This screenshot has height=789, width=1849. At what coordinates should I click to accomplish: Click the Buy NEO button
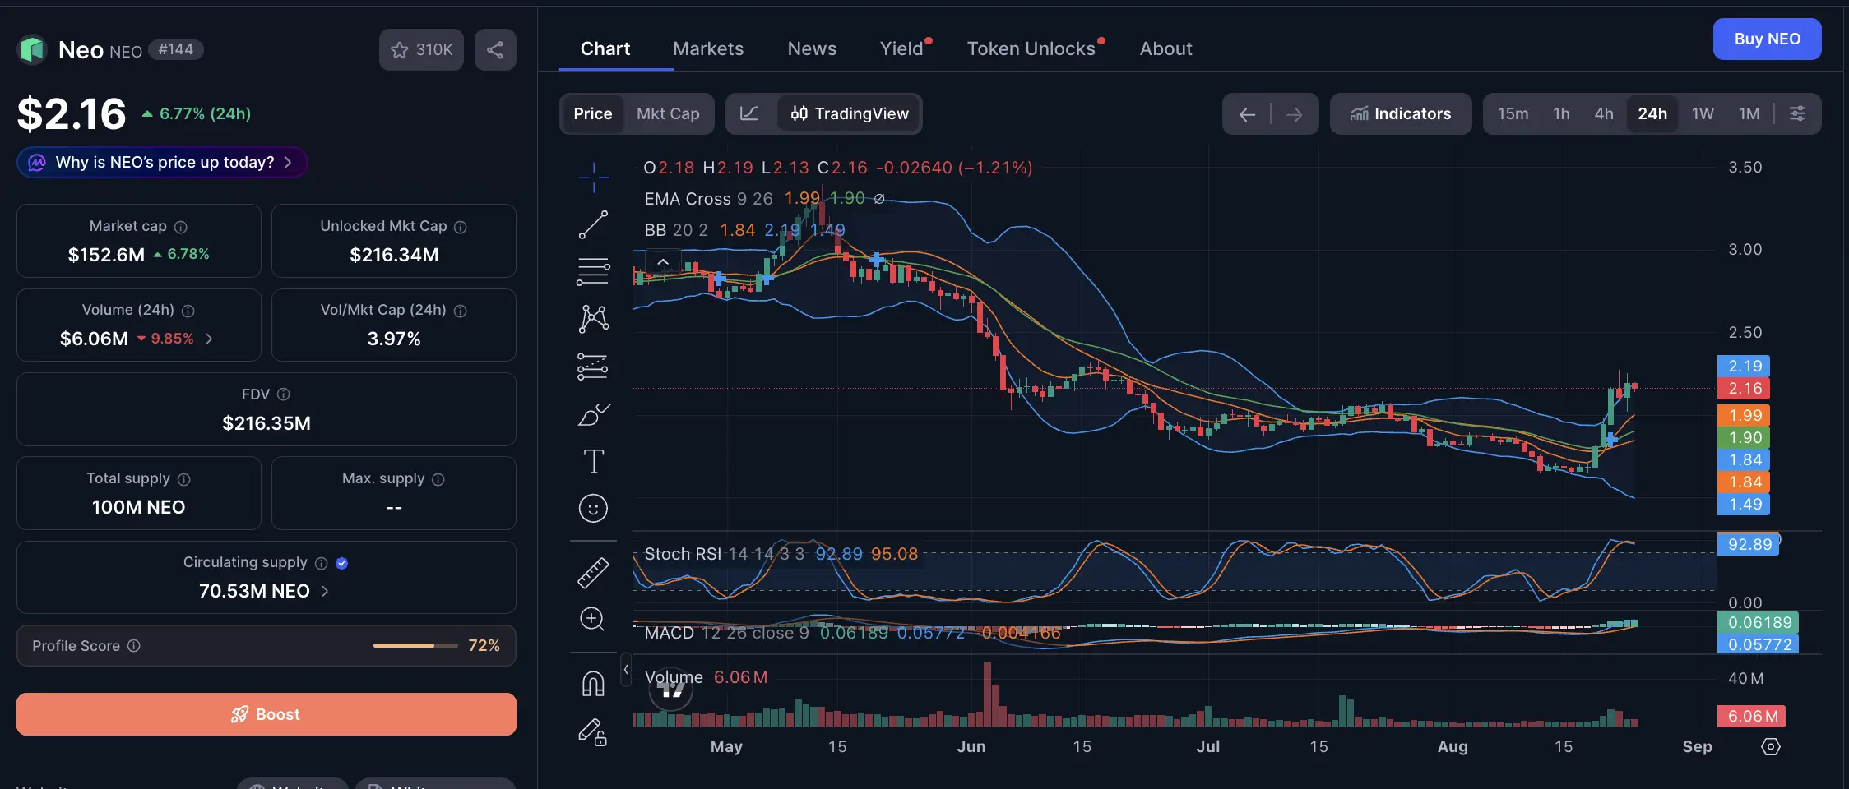[1767, 39]
